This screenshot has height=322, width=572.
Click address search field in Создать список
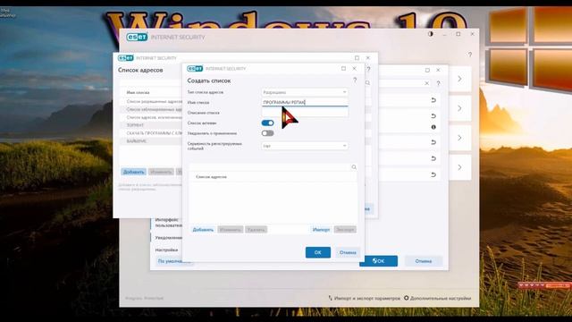click(x=270, y=167)
